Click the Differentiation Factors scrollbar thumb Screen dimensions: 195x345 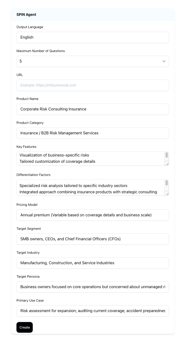coord(167,183)
